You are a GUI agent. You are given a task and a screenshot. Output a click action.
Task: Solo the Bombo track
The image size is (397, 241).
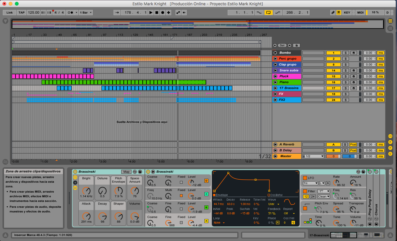coord(346,53)
